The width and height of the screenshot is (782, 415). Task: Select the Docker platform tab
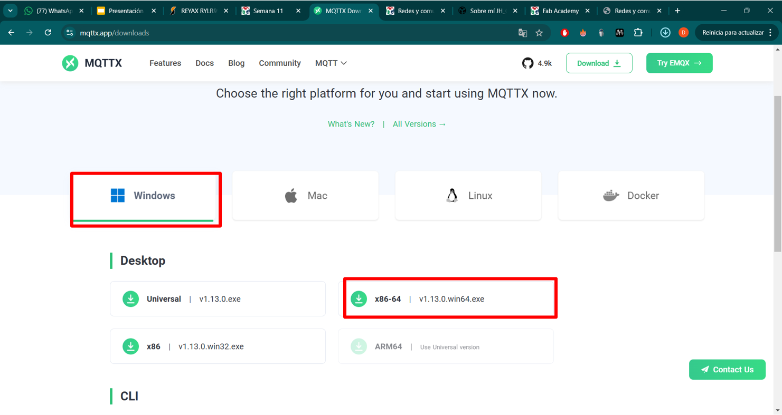pos(631,196)
